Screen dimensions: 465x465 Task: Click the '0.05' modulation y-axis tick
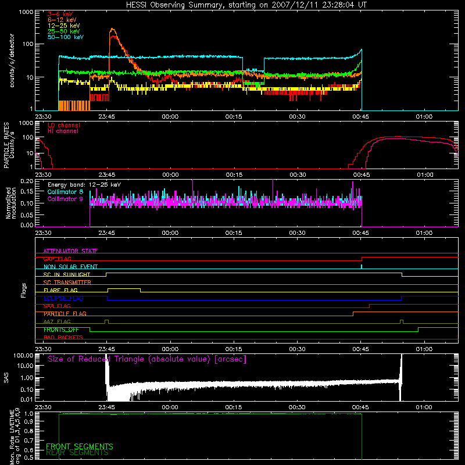(27, 215)
